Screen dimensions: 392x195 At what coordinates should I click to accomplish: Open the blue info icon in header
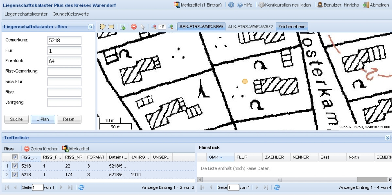[x=231, y=5]
